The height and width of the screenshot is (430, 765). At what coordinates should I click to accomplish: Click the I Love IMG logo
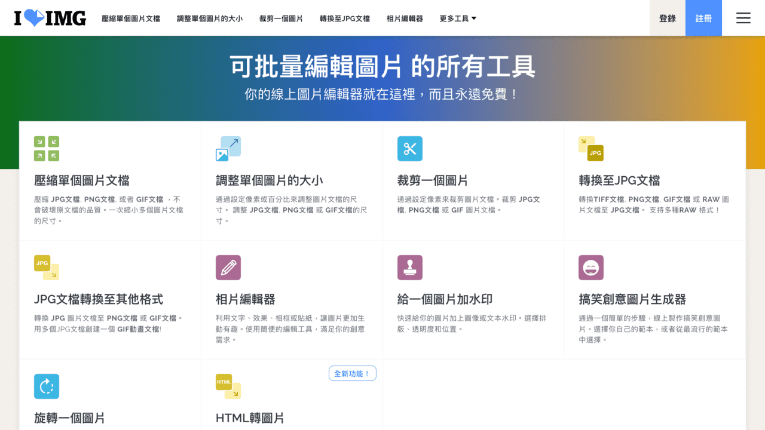click(x=50, y=18)
